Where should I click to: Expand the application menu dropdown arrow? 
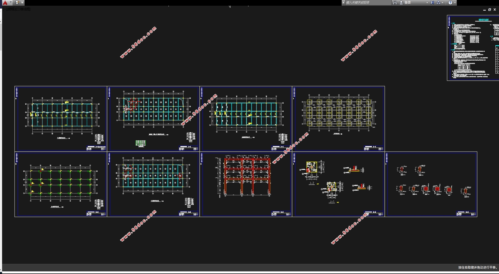coord(11,2)
